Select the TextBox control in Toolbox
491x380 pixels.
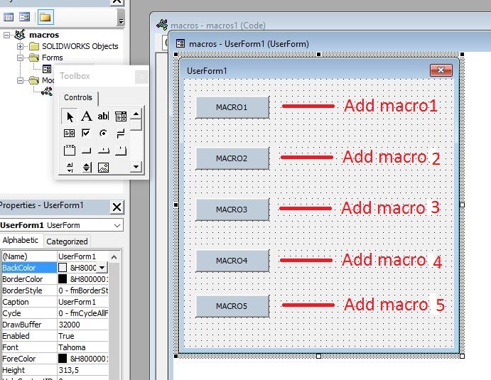103,116
